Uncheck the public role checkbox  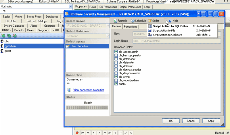(x=116, y=84)
